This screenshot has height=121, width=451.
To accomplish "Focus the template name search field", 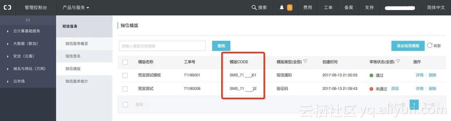I will [x=162, y=46].
